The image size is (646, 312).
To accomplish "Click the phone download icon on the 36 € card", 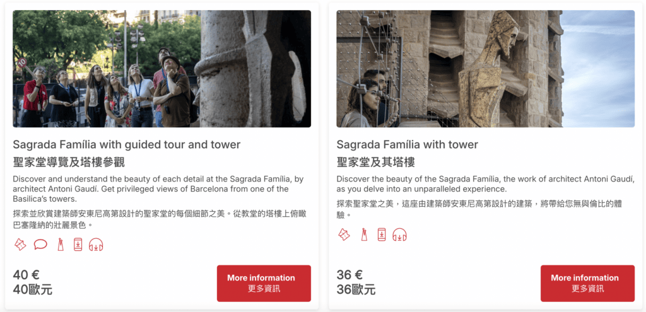I will pos(382,234).
